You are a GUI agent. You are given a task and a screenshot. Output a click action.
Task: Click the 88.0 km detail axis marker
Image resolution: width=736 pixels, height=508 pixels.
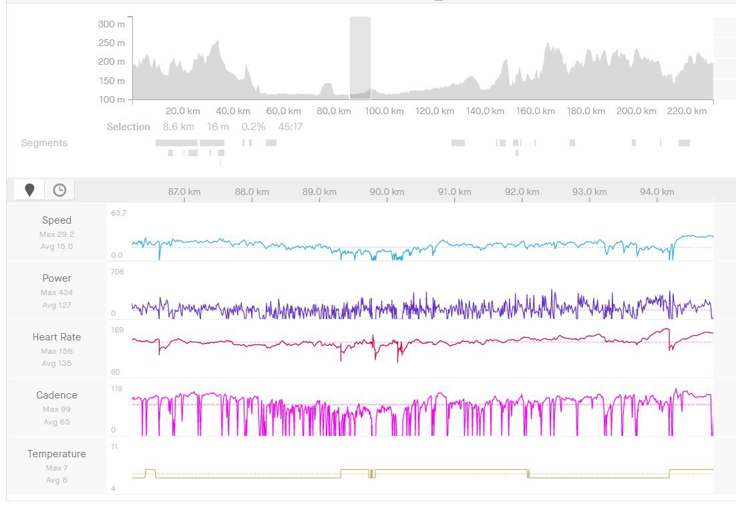(x=252, y=192)
